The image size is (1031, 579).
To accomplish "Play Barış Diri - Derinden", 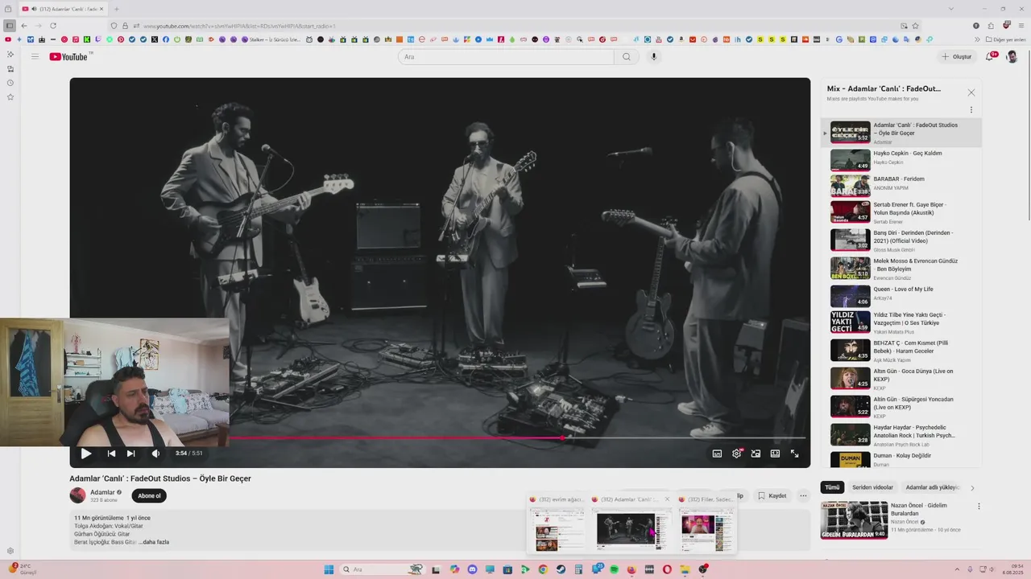I will click(901, 240).
